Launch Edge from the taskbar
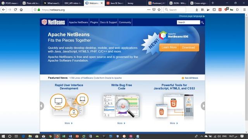This screenshot has width=248, height=139. (x=23, y=136)
